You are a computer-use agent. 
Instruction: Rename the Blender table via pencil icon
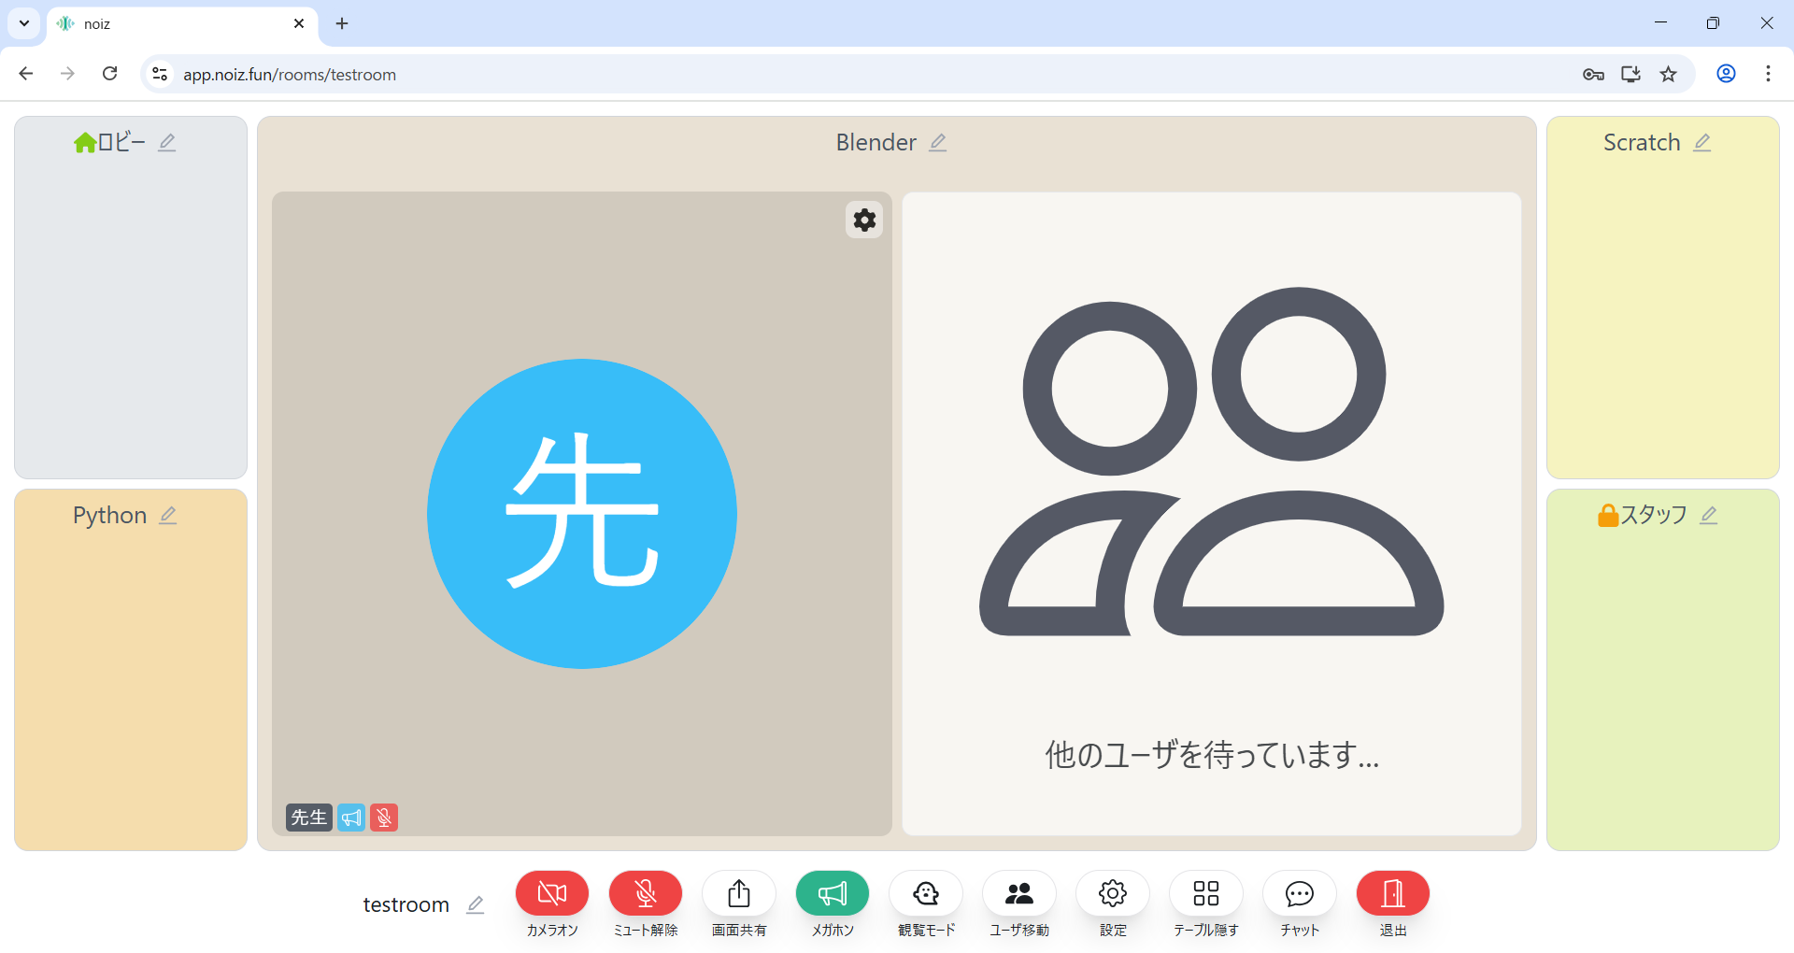click(938, 142)
